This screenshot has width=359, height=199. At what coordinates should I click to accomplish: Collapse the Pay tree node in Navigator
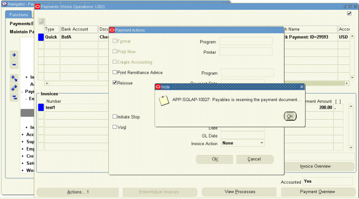(22, 92)
